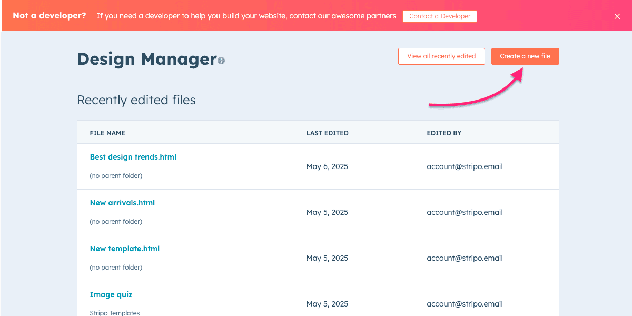Screen dimensions: 632x316
Task: Click Create a new file
Action: tap(525, 56)
